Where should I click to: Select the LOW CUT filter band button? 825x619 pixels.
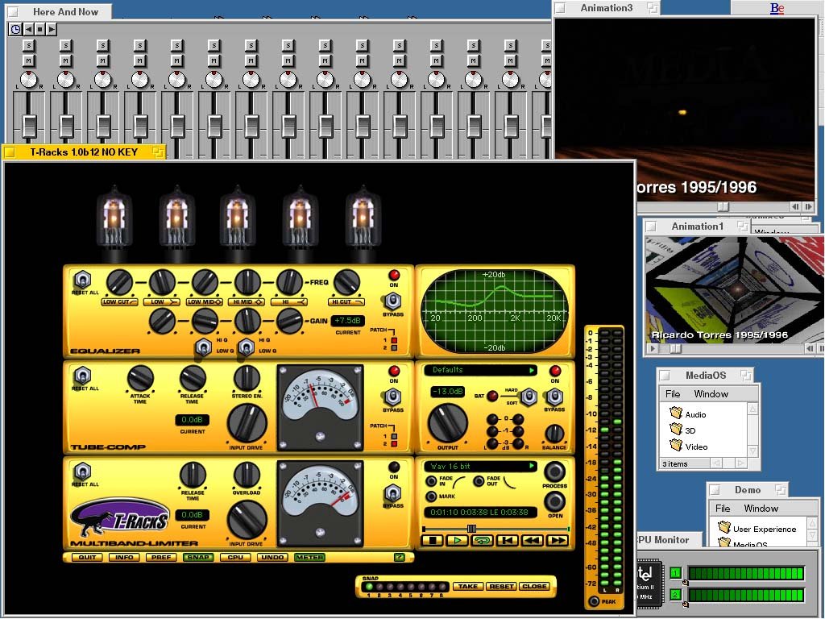coord(119,302)
